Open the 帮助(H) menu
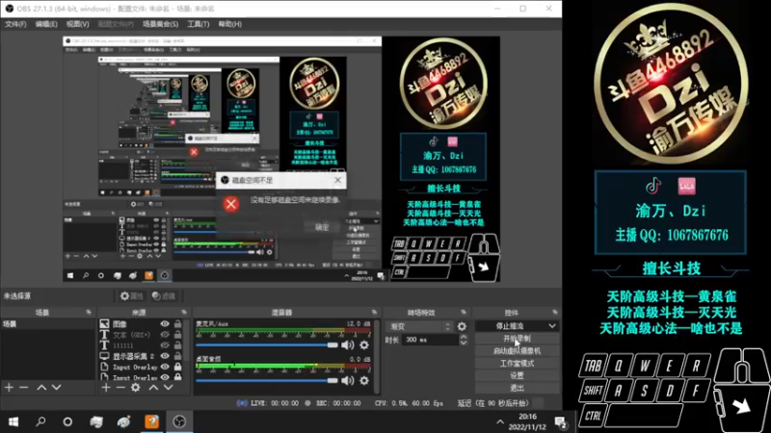The height and width of the screenshot is (433, 771). tap(229, 24)
